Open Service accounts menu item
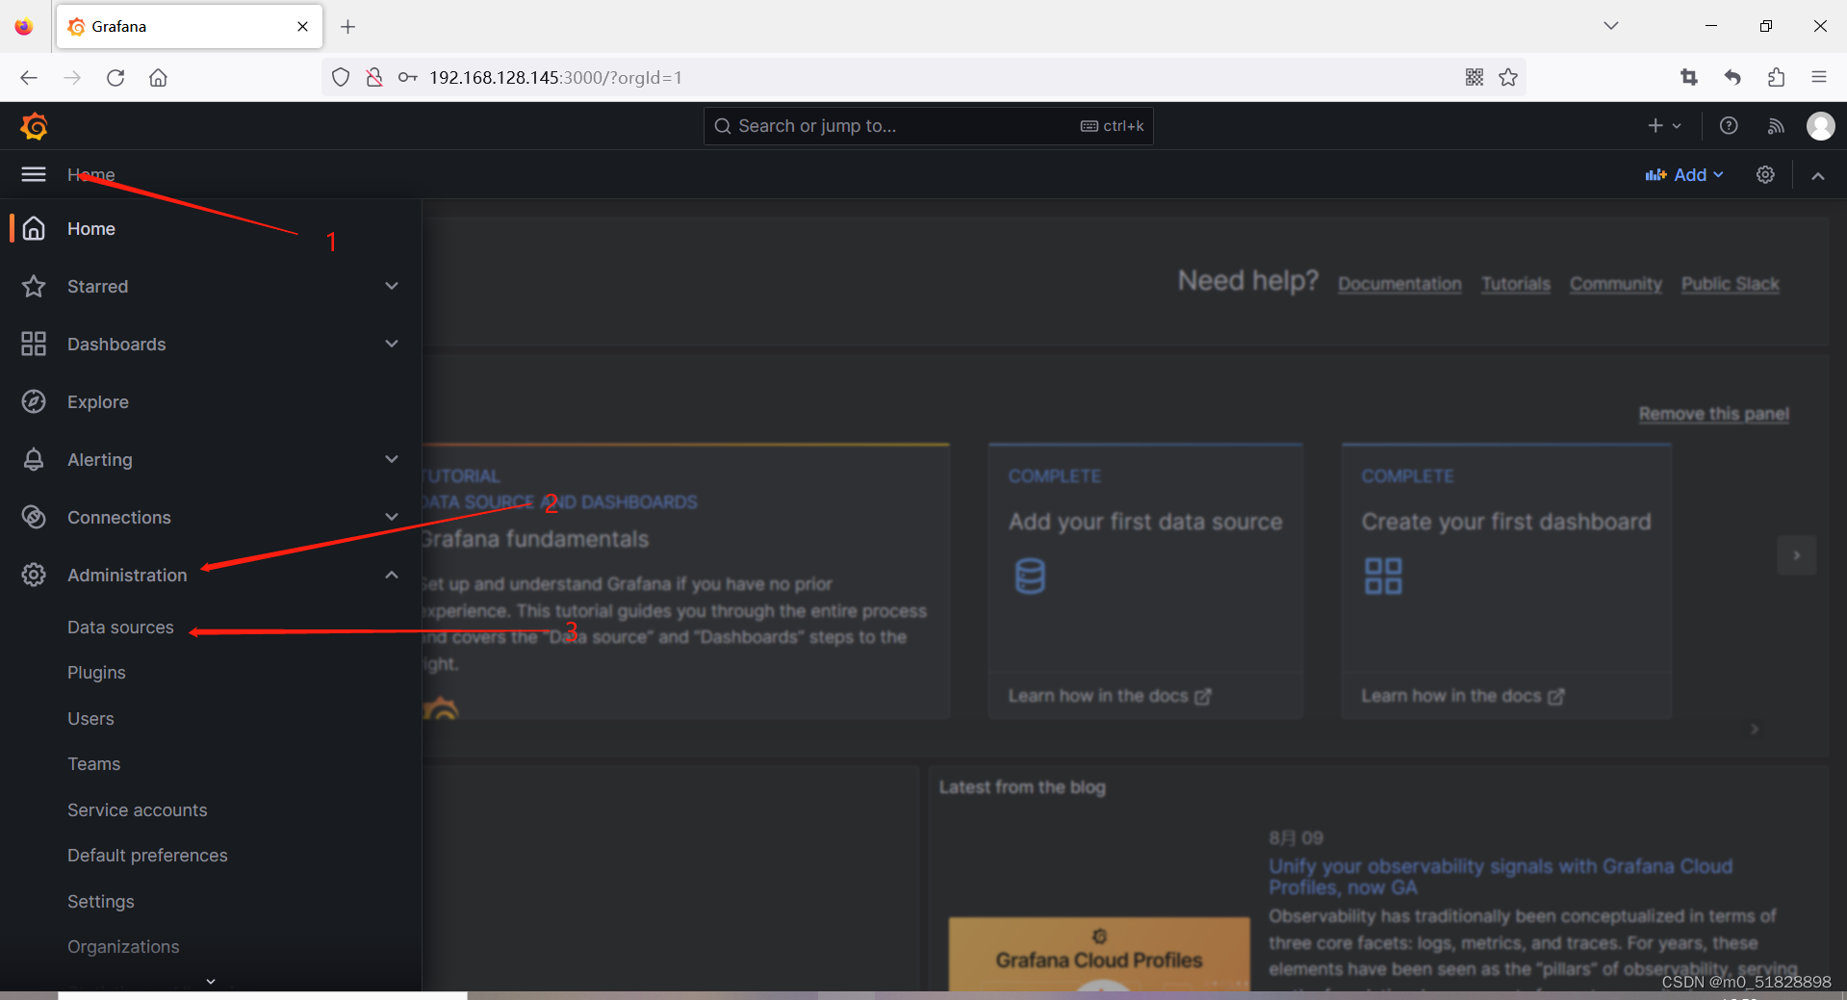Screen dimensions: 1847x1000 click(x=137, y=810)
